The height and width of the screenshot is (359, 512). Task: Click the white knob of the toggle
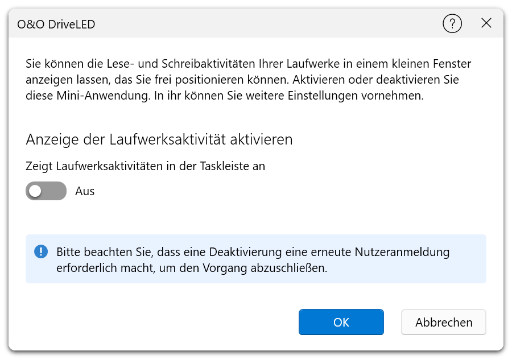(x=36, y=191)
